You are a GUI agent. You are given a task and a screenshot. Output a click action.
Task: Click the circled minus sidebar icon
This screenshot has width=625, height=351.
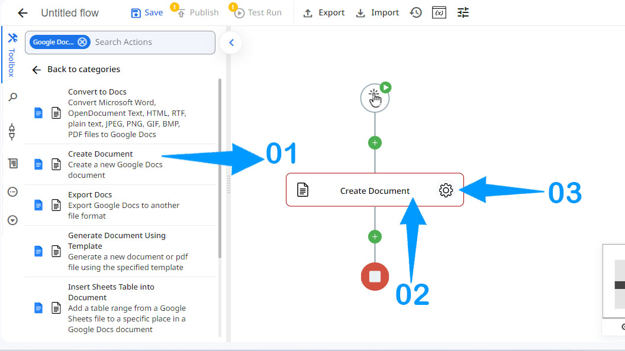tap(13, 192)
